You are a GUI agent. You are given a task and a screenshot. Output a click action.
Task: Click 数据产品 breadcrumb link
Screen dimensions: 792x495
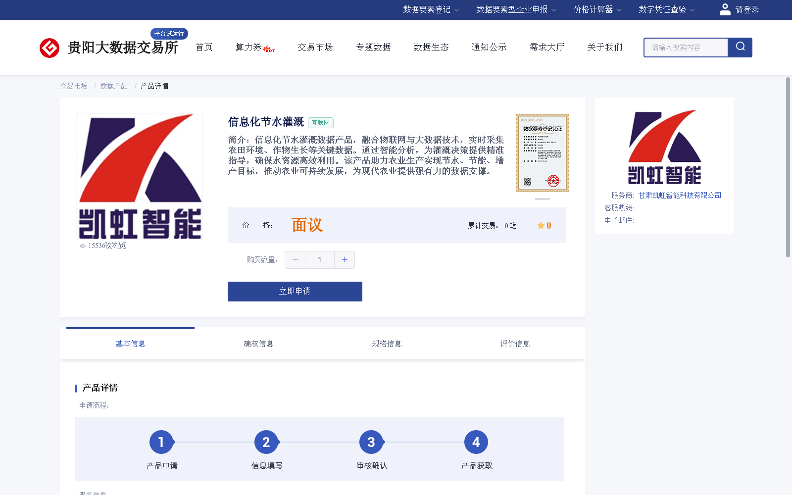[114, 86]
